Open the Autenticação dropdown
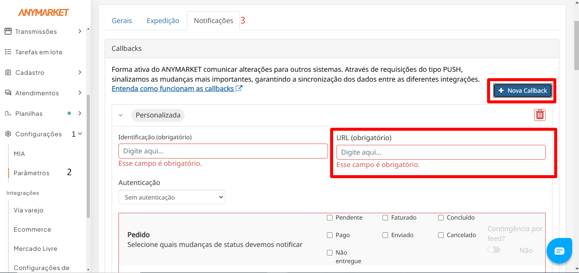 tap(172, 197)
